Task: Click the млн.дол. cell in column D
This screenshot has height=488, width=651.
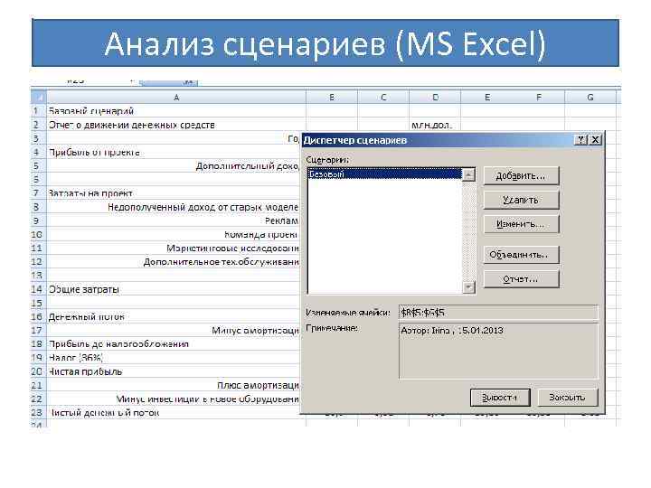Action: tap(435, 125)
